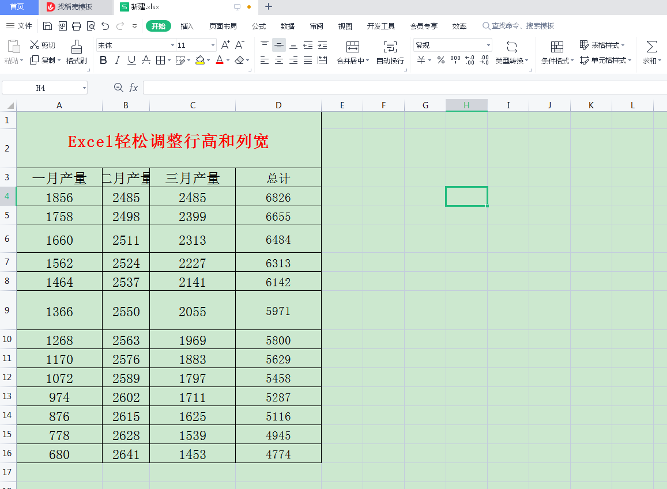Screen dimensions: 667x489
Task: Click the Percent style icon
Action: tap(441, 60)
